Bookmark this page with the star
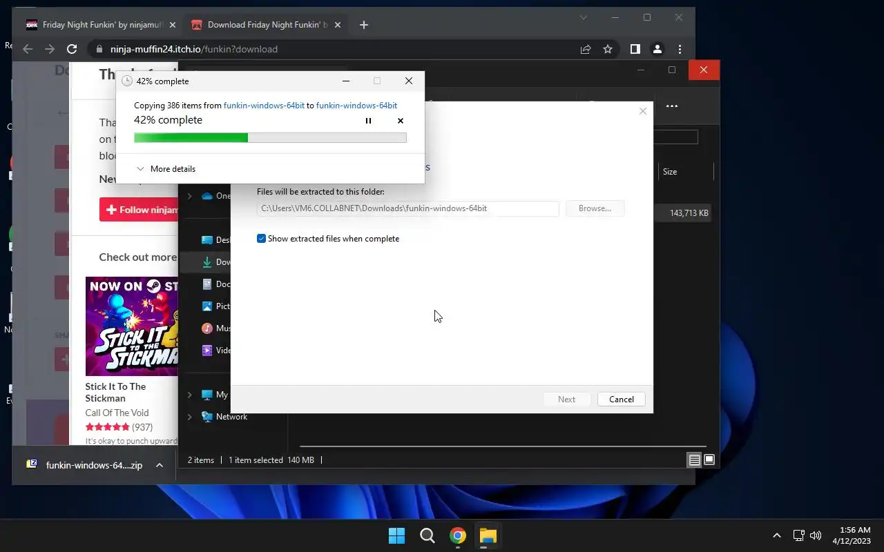884x552 pixels. (x=608, y=49)
